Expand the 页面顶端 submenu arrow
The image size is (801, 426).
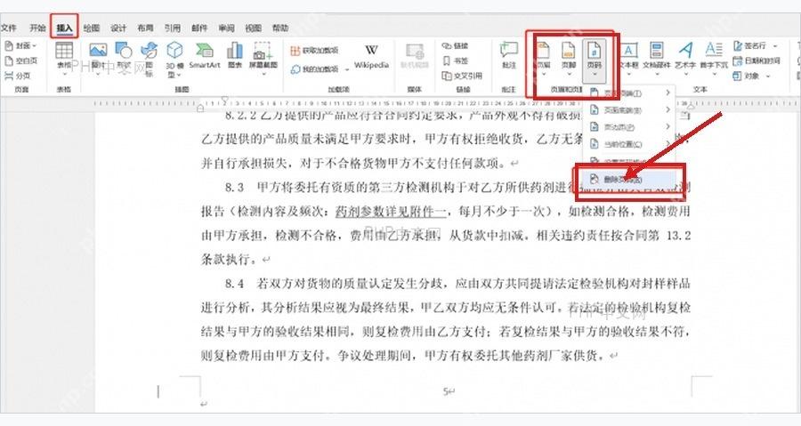[667, 92]
